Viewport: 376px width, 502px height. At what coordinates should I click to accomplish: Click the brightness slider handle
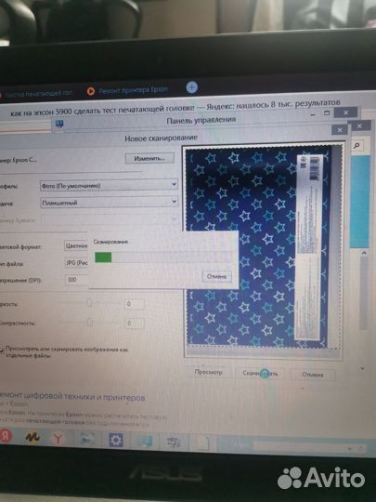coord(89,302)
